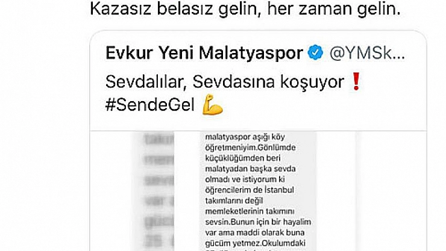Click the 'malatyaspor aşığı köy' message line
The image size is (446, 251).
click(245, 137)
